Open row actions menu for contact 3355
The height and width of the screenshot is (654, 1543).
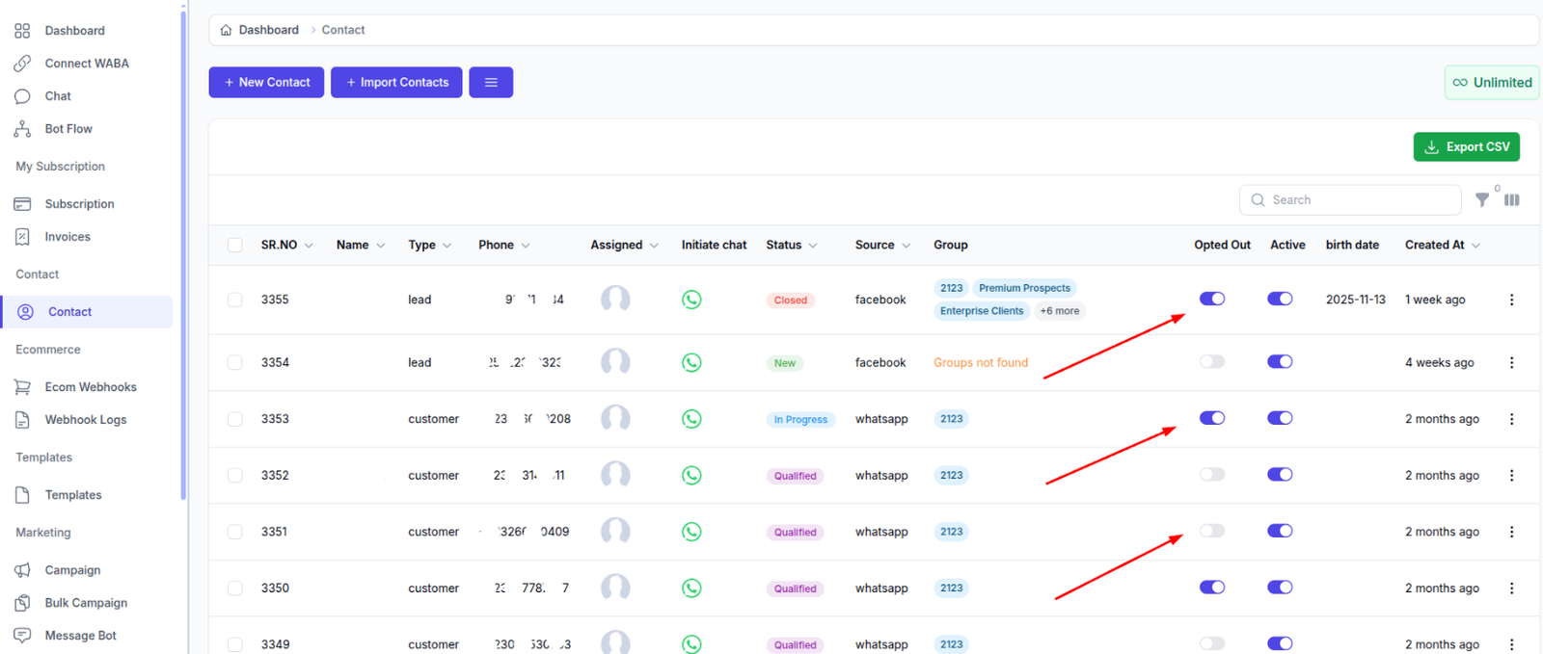point(1511,300)
